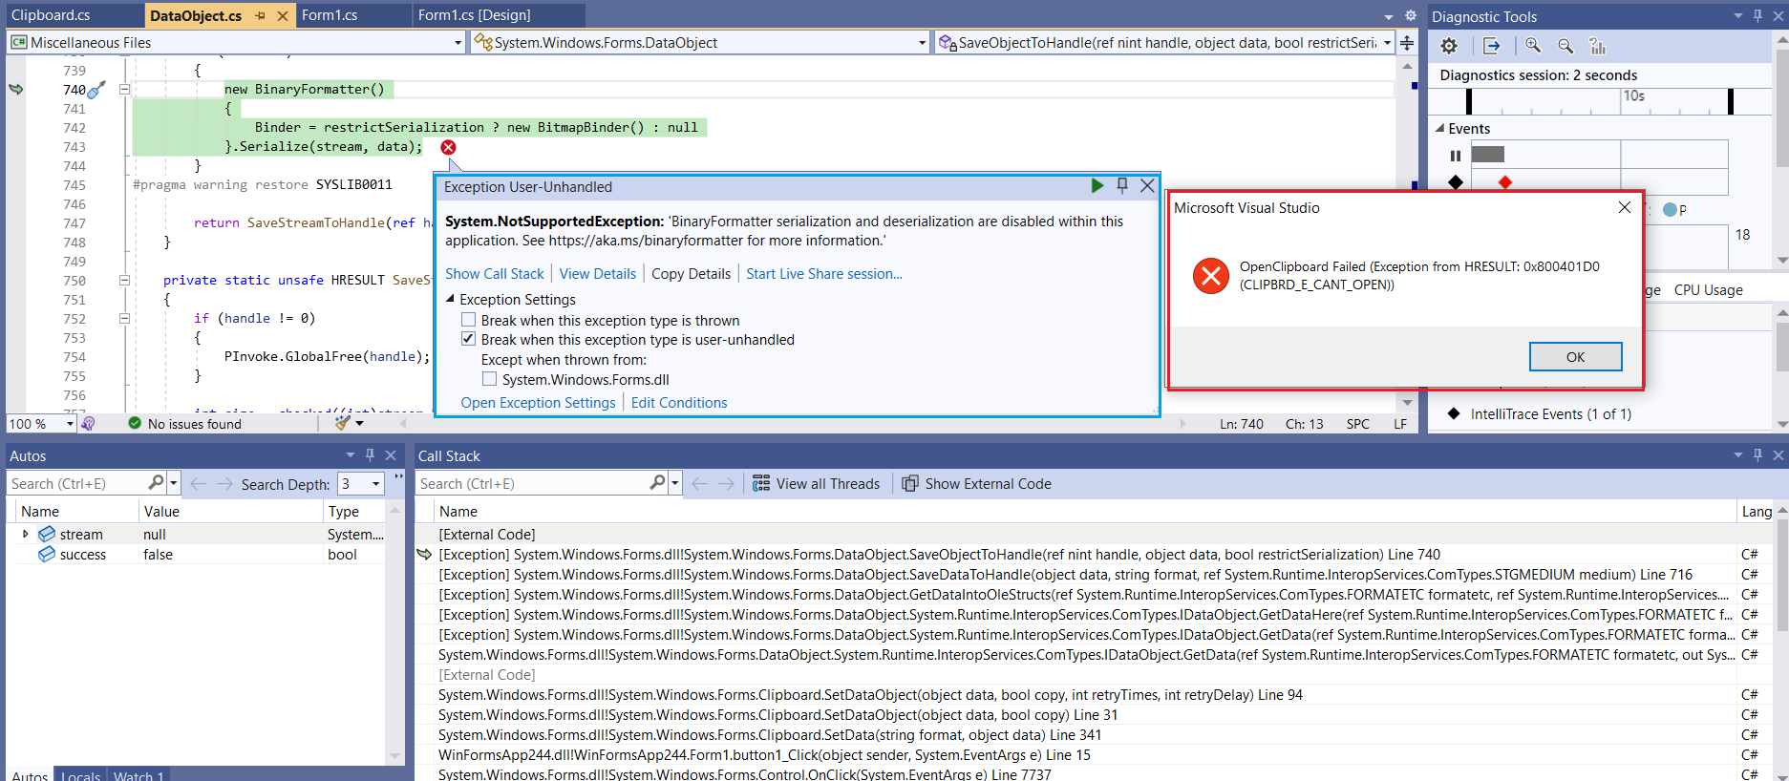Switch to the CPU Usage tab
1789x781 pixels.
(1708, 290)
